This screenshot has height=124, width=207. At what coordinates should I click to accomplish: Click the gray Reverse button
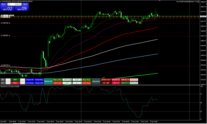pos(96,81)
